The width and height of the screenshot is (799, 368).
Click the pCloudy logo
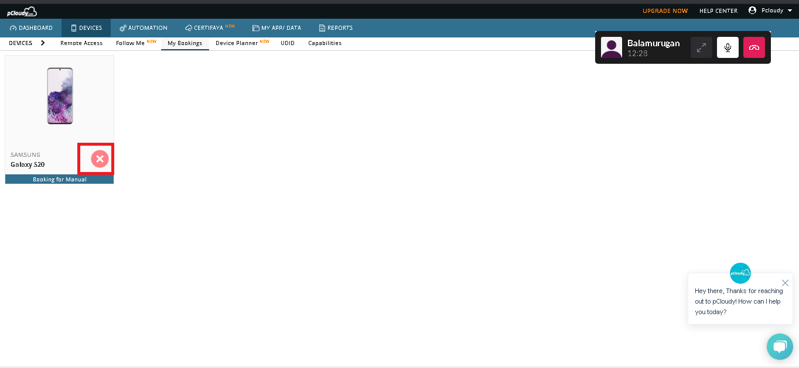pos(22,12)
